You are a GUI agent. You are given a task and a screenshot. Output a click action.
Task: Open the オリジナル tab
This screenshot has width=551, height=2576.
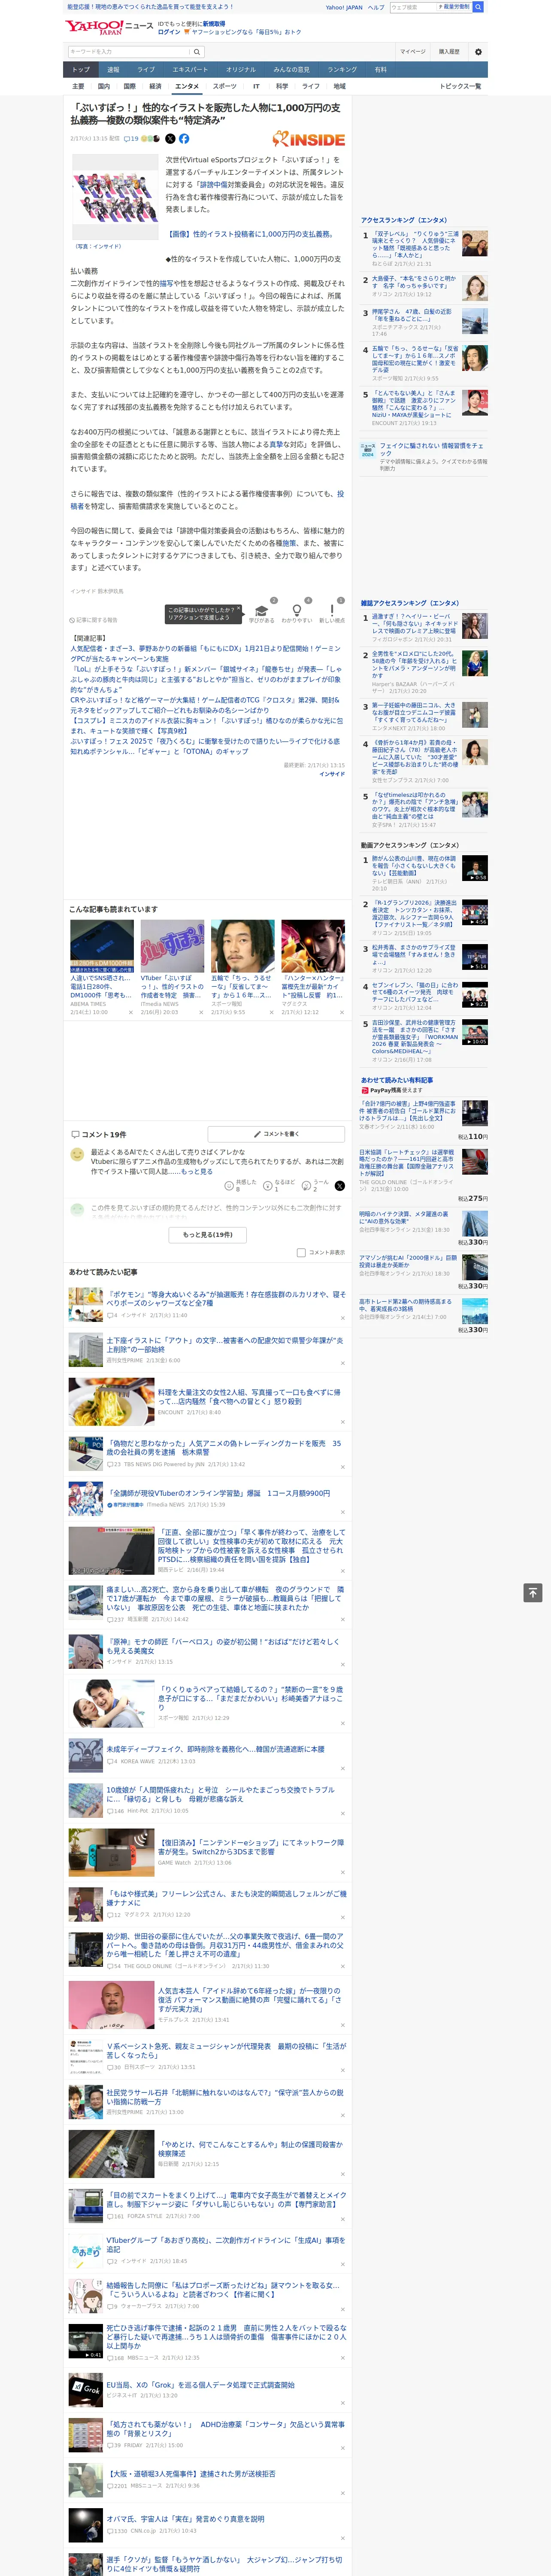pos(241,70)
